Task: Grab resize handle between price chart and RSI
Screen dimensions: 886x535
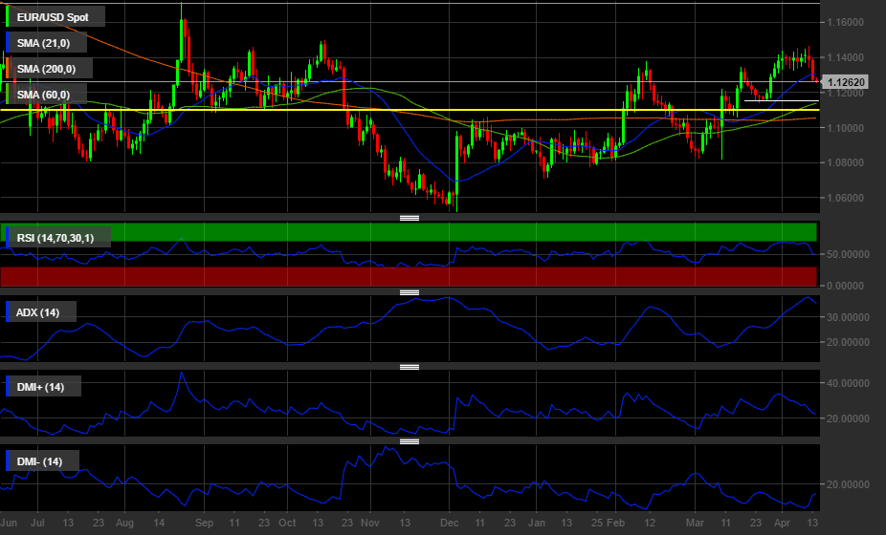Action: pyautogui.click(x=410, y=218)
